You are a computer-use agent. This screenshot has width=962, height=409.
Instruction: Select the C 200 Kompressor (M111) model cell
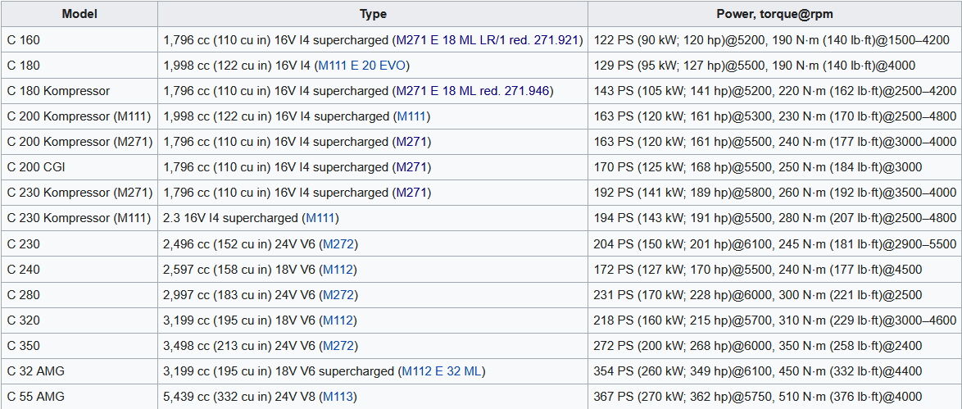click(79, 116)
